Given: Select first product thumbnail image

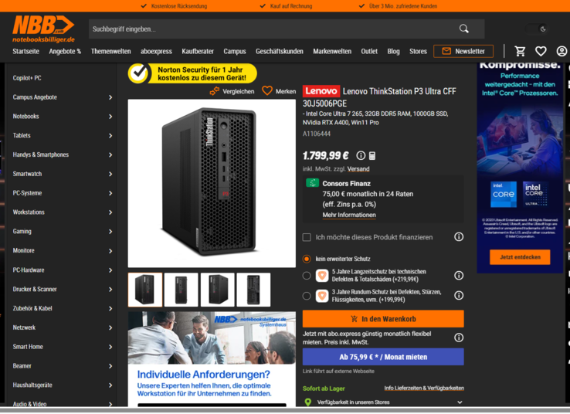Looking at the screenshot, I should (x=145, y=290).
